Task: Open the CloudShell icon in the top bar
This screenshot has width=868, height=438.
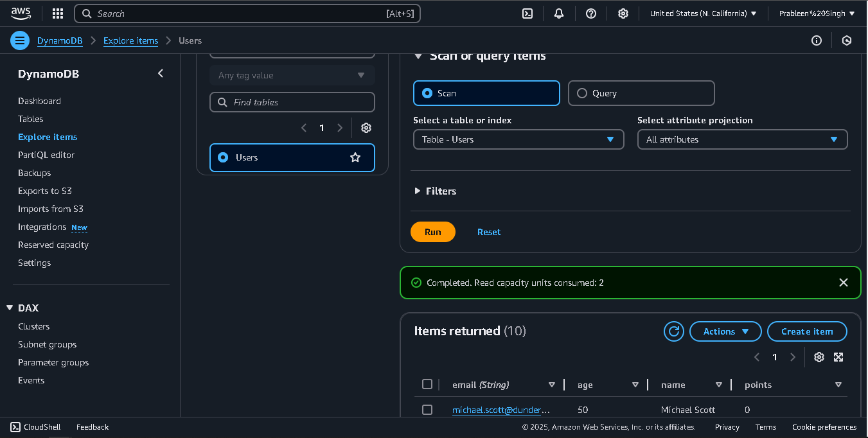Action: pos(527,13)
